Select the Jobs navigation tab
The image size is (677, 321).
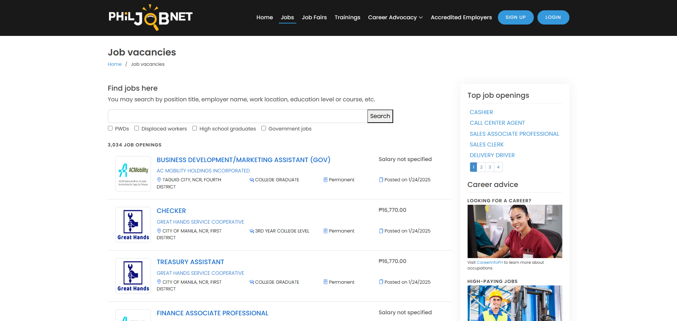click(x=287, y=17)
